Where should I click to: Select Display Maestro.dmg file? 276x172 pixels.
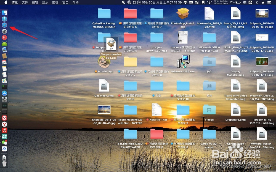235,61
